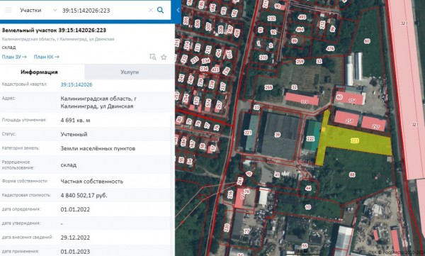Switch to the Услуги tab
This screenshot has width=425, height=256.
[130, 72]
